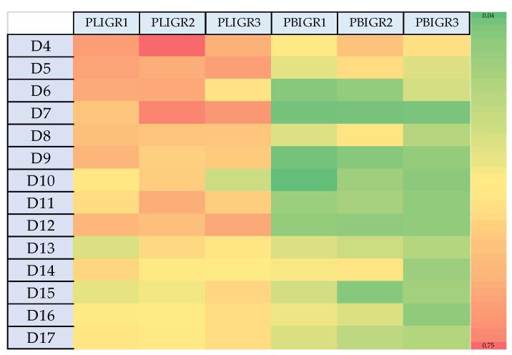Click the D7 cell in PBIGR3 column
The image size is (512, 355).
click(436, 113)
